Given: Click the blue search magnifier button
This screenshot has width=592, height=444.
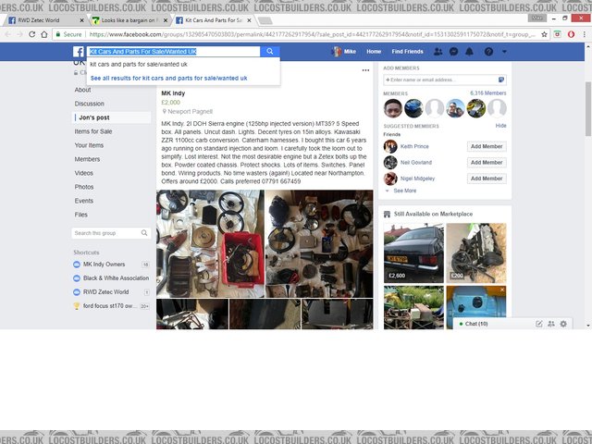Looking at the screenshot, I should click(x=269, y=52).
